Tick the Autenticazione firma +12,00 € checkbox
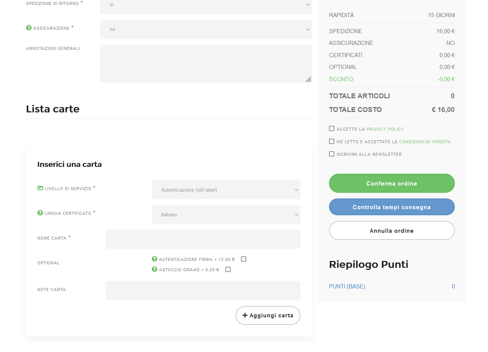 point(244,259)
